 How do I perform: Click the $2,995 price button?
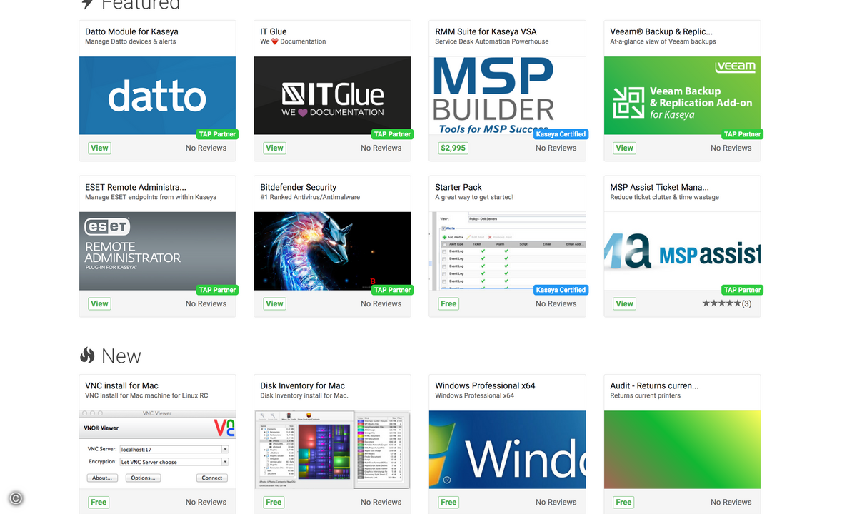(x=453, y=148)
